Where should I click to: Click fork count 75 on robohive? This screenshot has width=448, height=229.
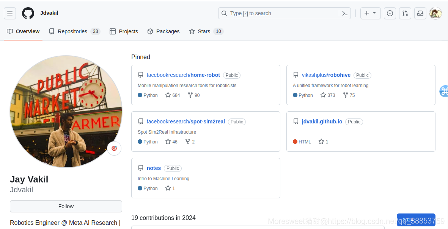point(349,95)
